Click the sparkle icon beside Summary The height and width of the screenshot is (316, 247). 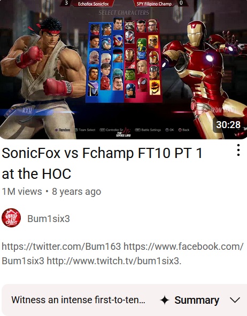(165, 300)
